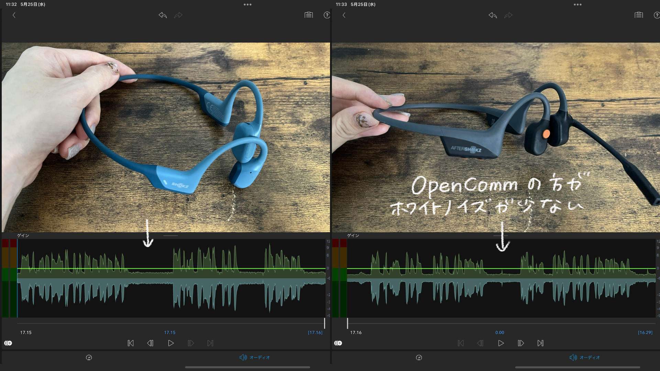Open project library icon in right pane
660x371 pixels.
coord(638,15)
